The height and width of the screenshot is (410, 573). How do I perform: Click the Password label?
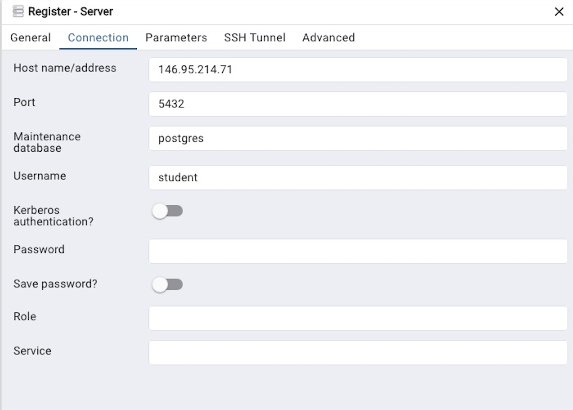click(39, 249)
